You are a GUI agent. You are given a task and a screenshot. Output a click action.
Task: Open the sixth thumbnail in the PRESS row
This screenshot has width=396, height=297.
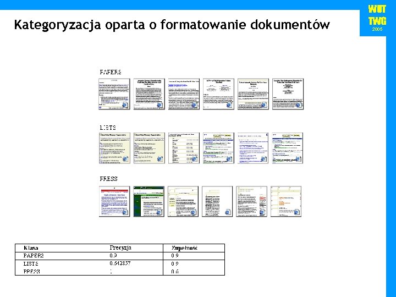click(x=286, y=201)
